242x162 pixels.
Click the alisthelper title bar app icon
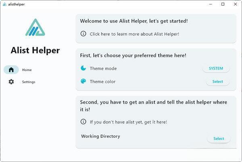pyautogui.click(x=4, y=4)
